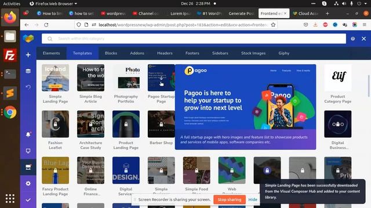371x208 pixels.
Task: Click locked Digital Business template thumbnail
Action: pos(337,124)
